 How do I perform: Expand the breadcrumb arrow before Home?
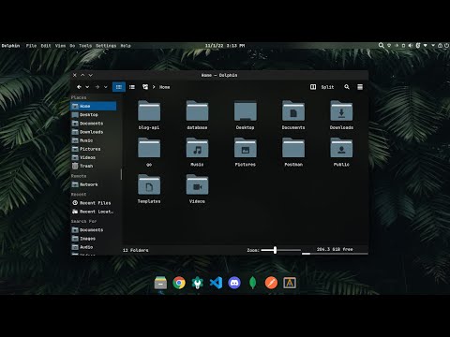[x=154, y=87]
